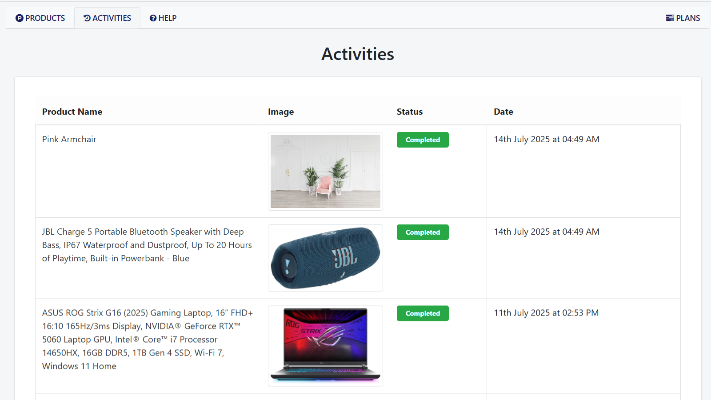This screenshot has height=400, width=711.
Task: Click the Completed badge for JBL speaker
Action: pos(423,232)
